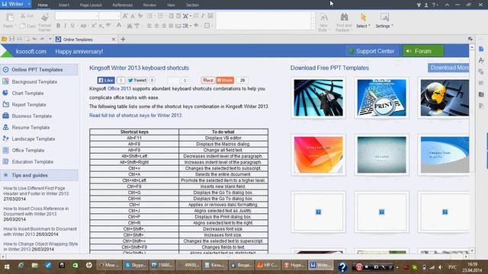Open the New Style dropdown
This screenshot has height=274, width=488.
click(323, 22)
